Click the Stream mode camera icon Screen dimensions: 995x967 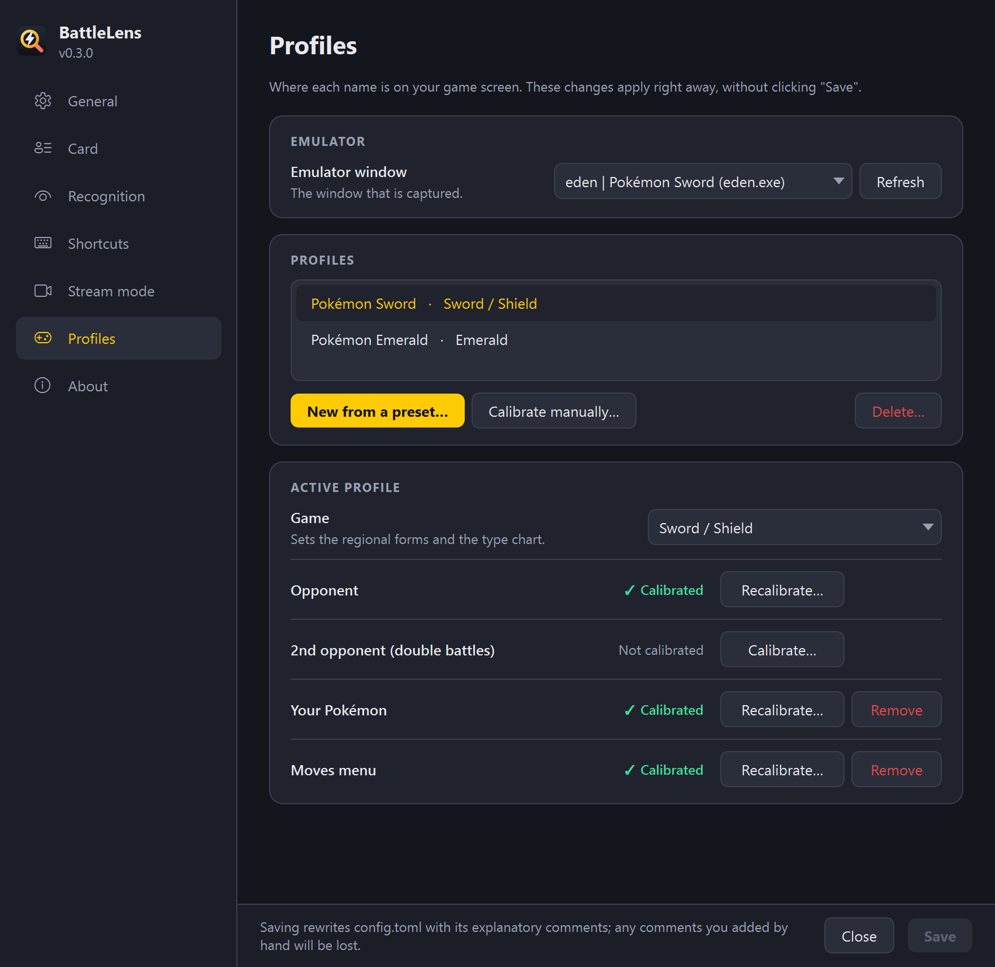point(43,291)
